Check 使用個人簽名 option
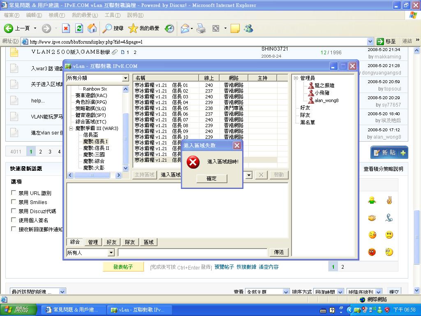421x316 pixels. click(14, 220)
